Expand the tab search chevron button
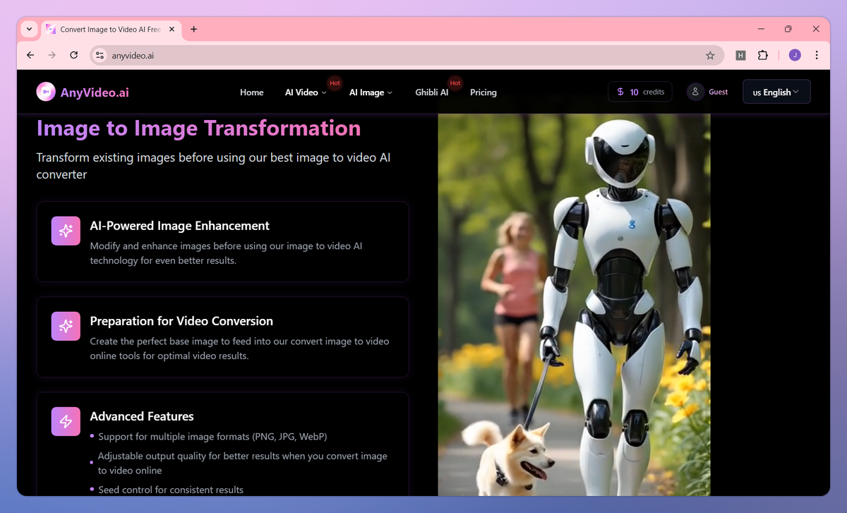The image size is (847, 513). tap(29, 29)
